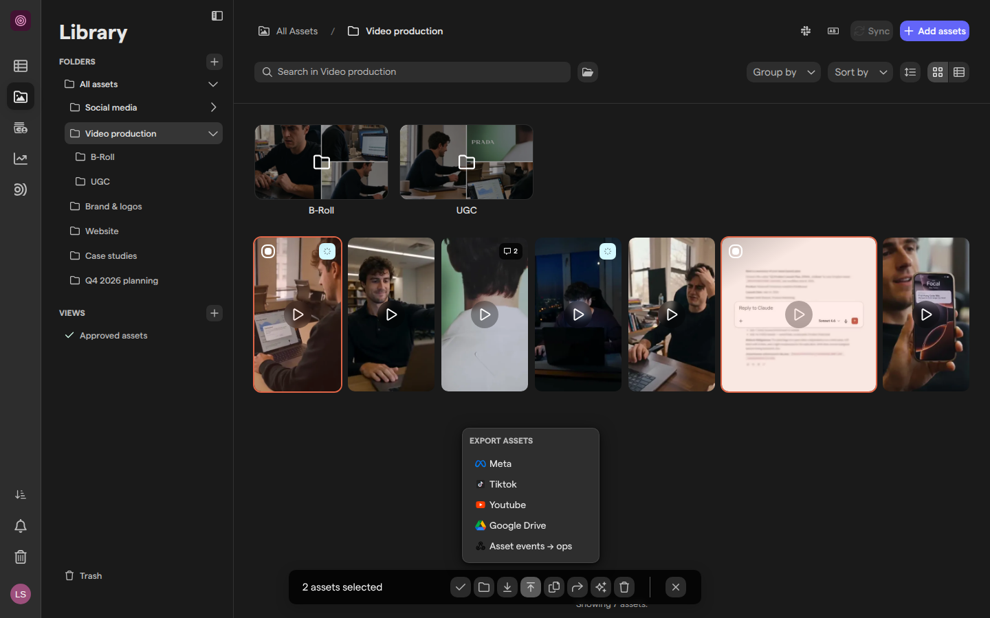Open the Sort by dropdown
The height and width of the screenshot is (618, 990).
click(x=861, y=72)
